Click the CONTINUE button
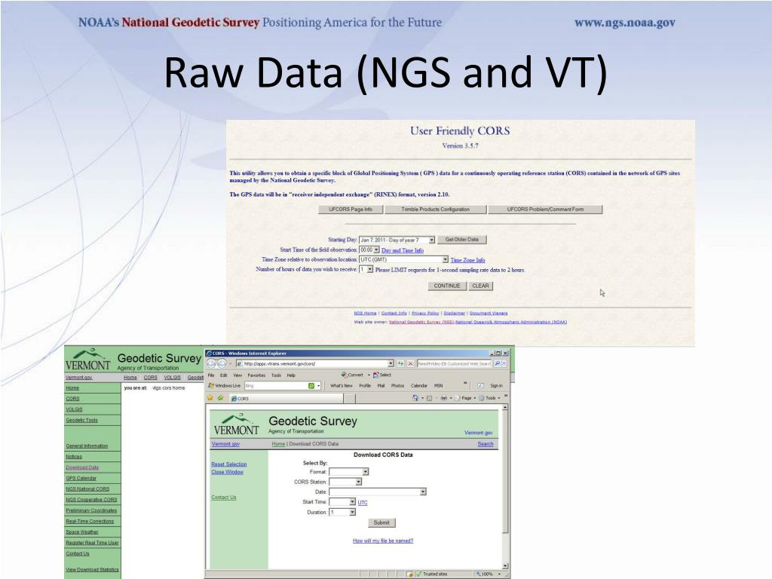 (x=447, y=286)
